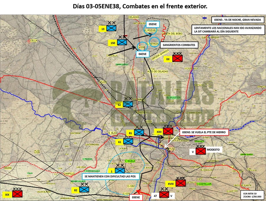Select the yellow "XX" corps label
This screenshot has height=201, width=266.
pos(168,59)
